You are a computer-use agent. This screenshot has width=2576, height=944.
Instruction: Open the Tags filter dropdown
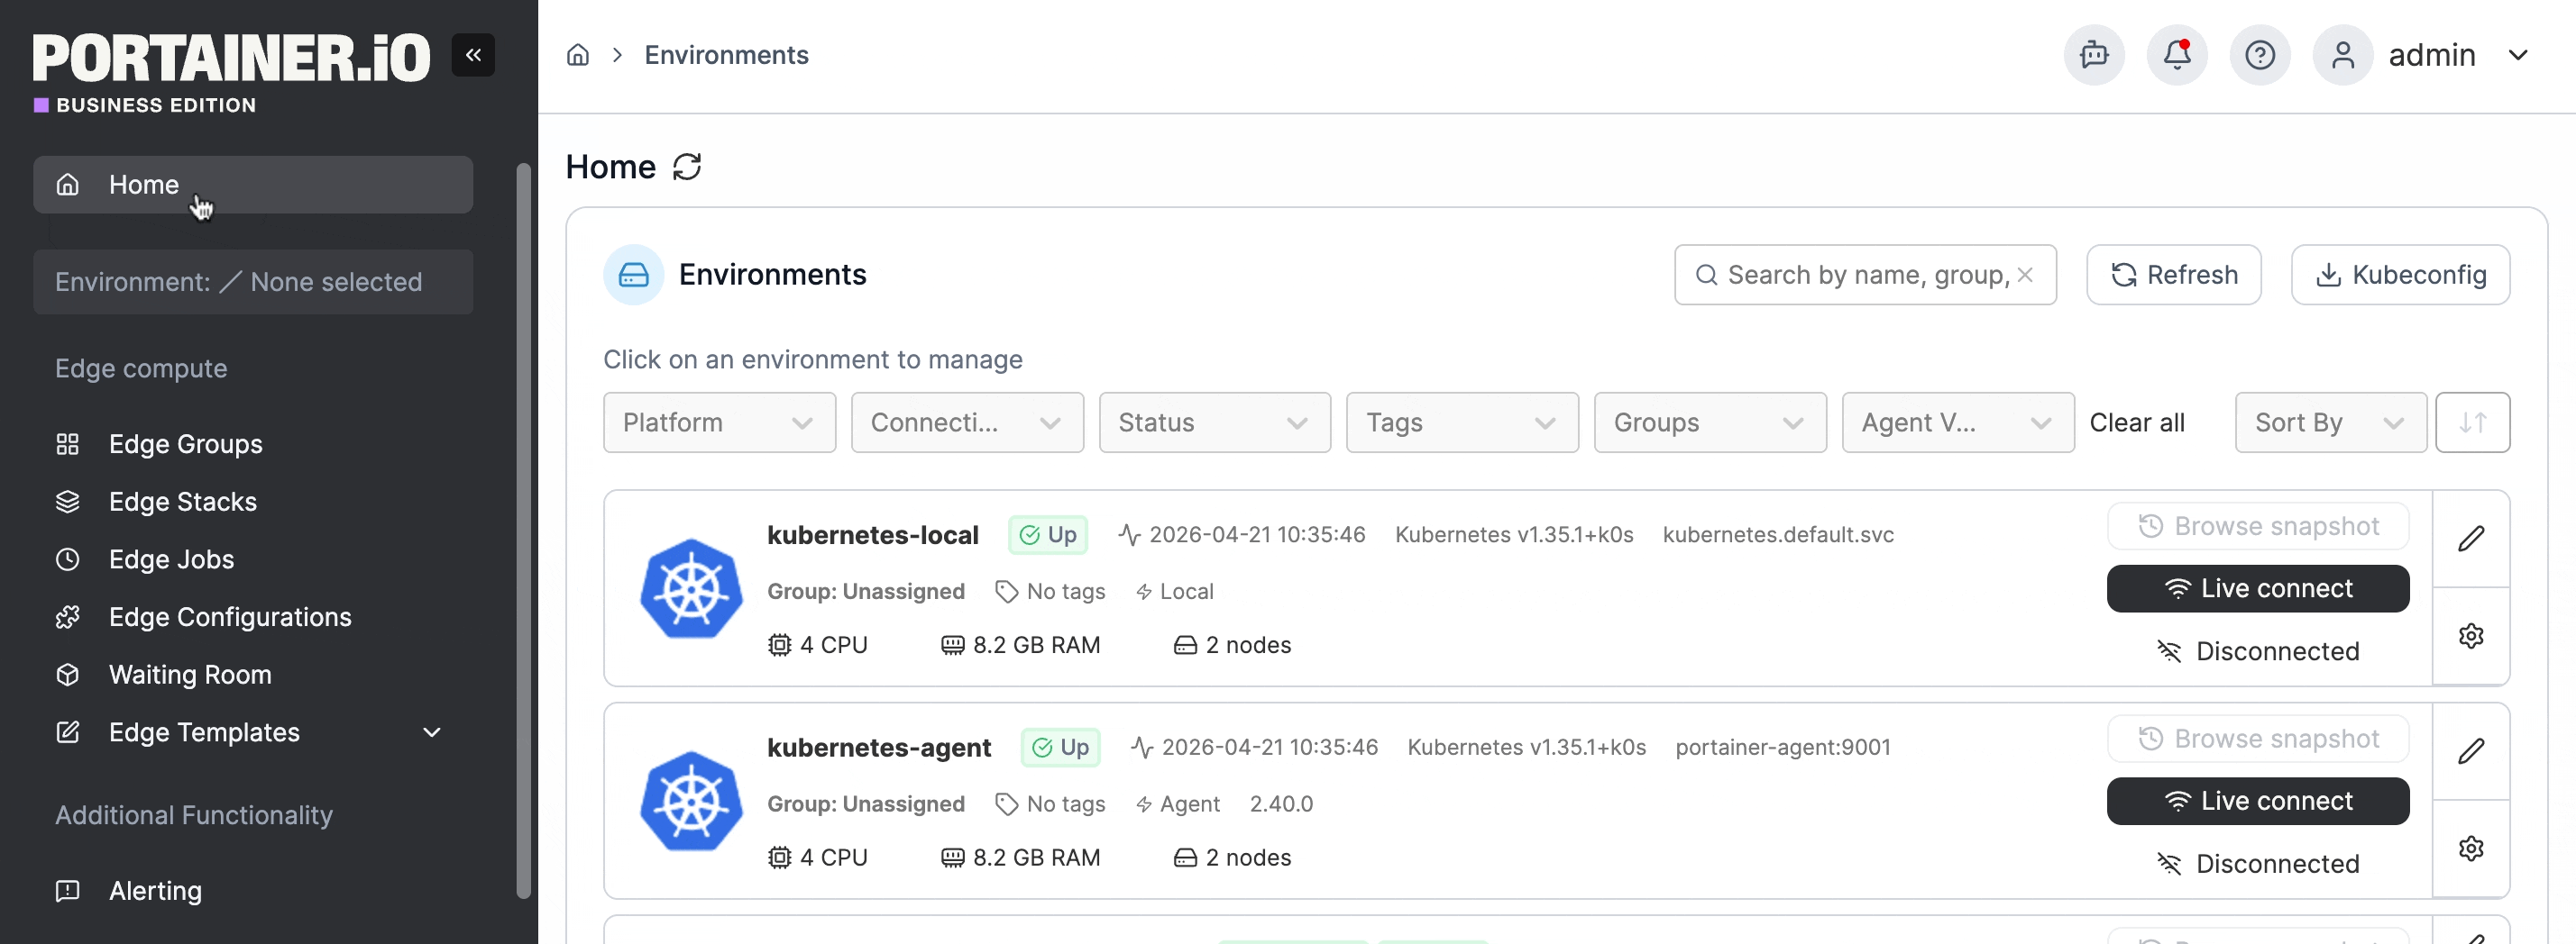(1462, 422)
